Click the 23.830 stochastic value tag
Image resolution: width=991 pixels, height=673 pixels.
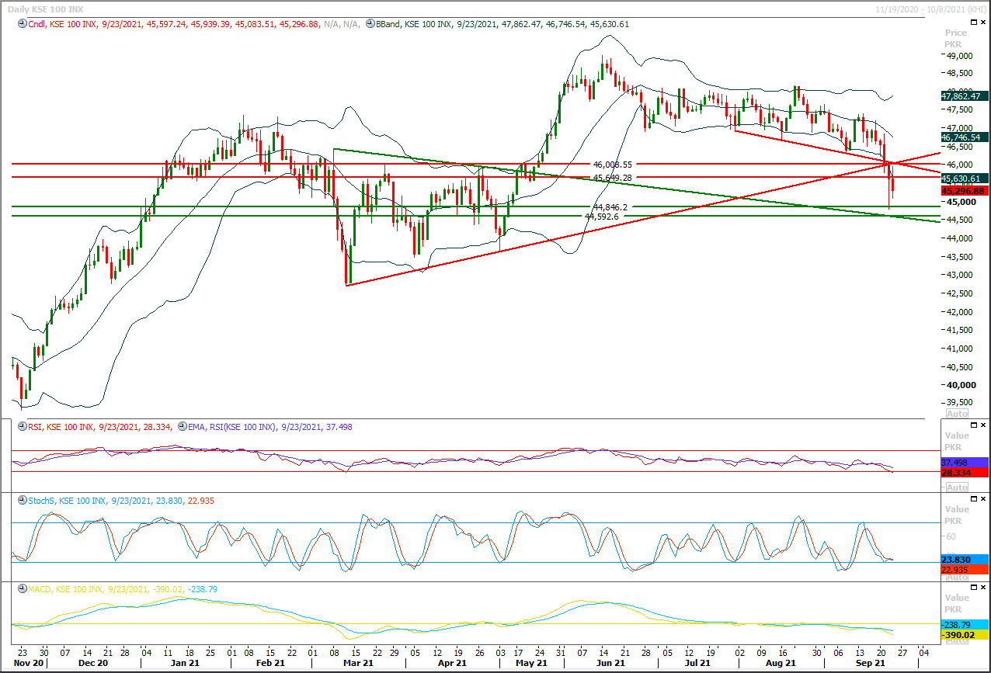(963, 559)
